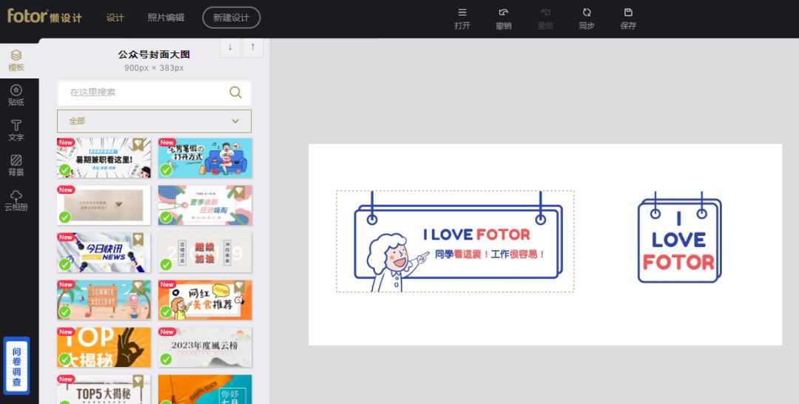This screenshot has height=404, width=799.
Task: Click the search magnifier icon
Action: pyautogui.click(x=235, y=92)
